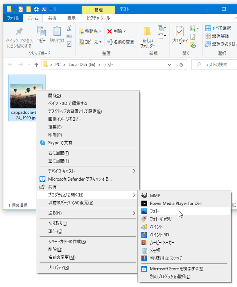
Task: Select Skype で共有
Action: pos(88,143)
